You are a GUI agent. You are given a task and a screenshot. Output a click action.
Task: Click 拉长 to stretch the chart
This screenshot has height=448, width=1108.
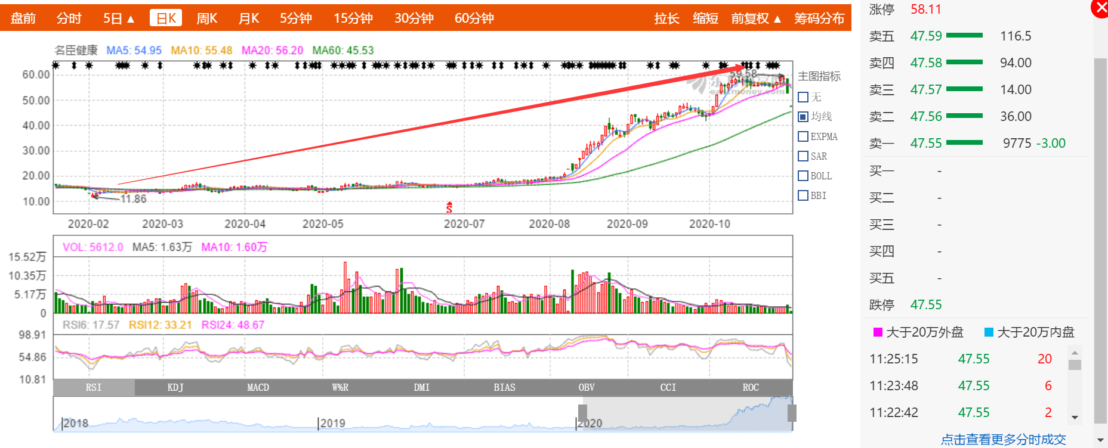tap(666, 18)
